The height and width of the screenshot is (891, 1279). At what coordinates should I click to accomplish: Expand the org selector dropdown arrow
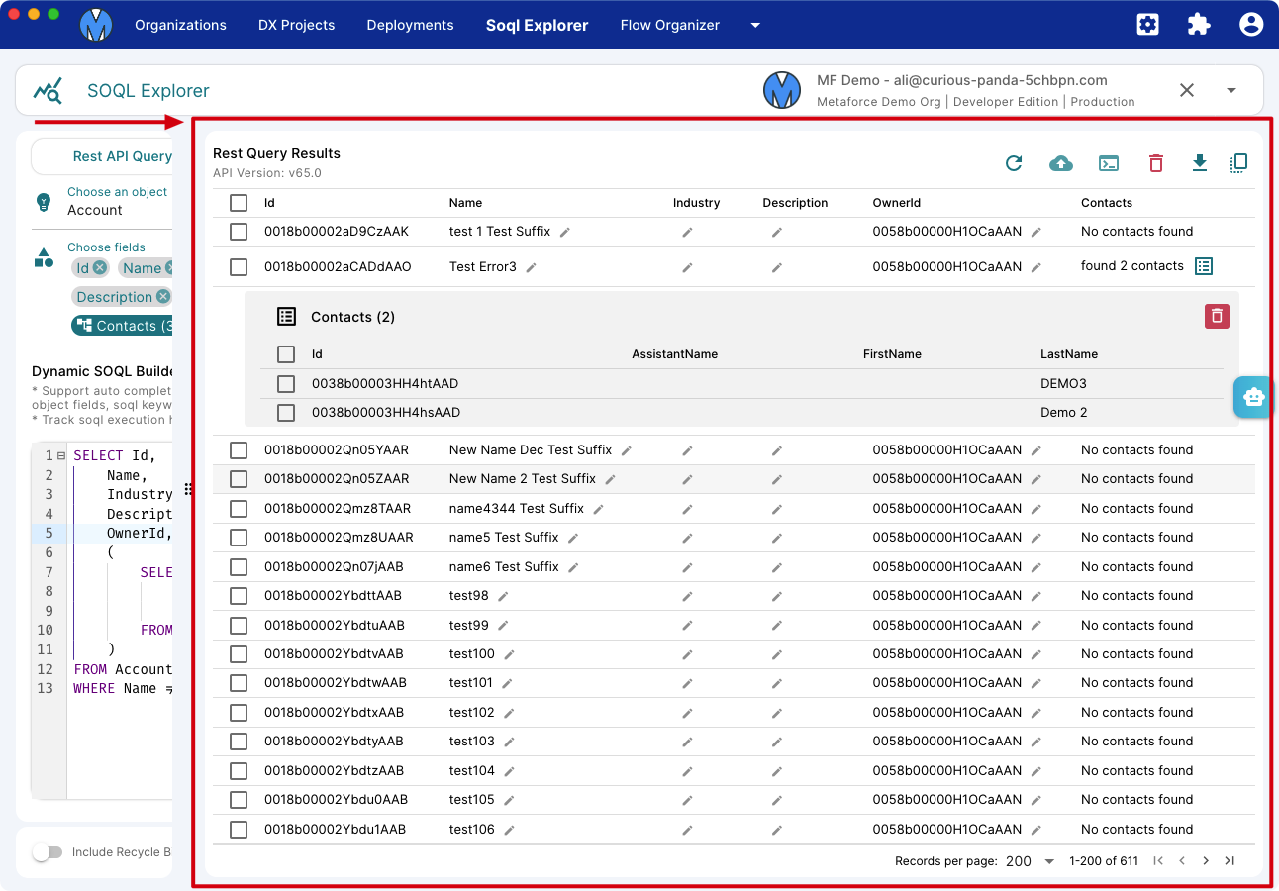pyautogui.click(x=1231, y=90)
